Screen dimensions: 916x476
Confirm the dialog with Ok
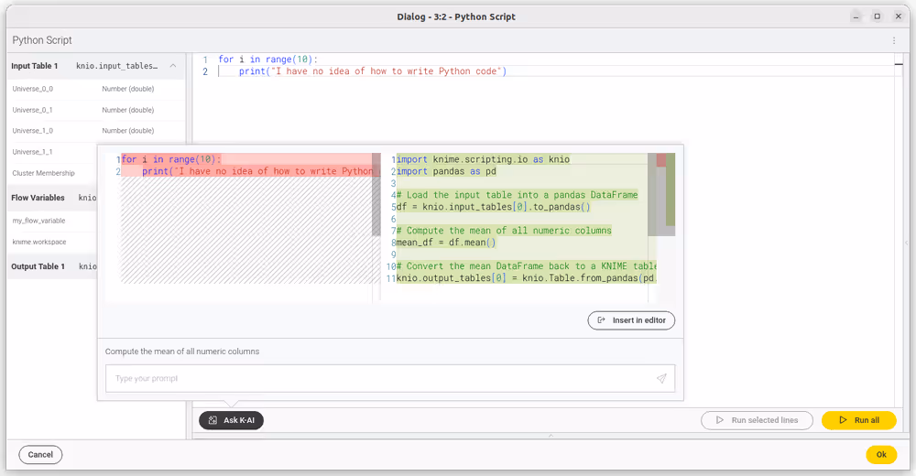click(x=880, y=454)
